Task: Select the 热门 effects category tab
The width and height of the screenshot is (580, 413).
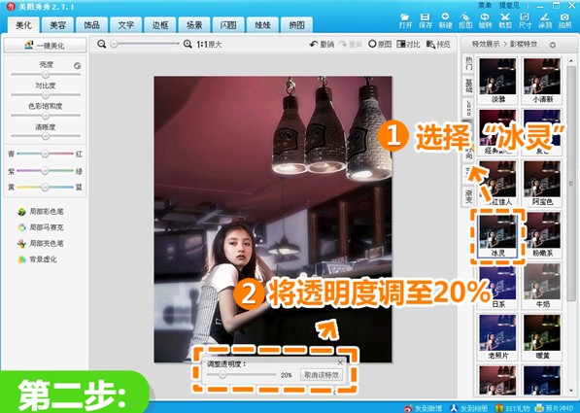Action: click(468, 63)
